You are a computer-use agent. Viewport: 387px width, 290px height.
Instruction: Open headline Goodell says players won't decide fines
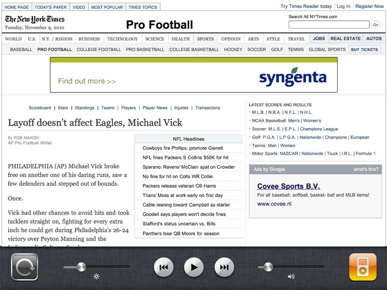click(184, 214)
